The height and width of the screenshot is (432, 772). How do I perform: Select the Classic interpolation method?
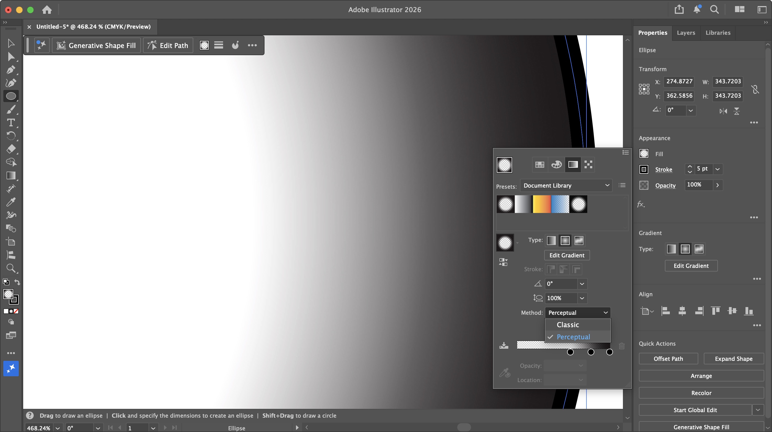(568, 324)
